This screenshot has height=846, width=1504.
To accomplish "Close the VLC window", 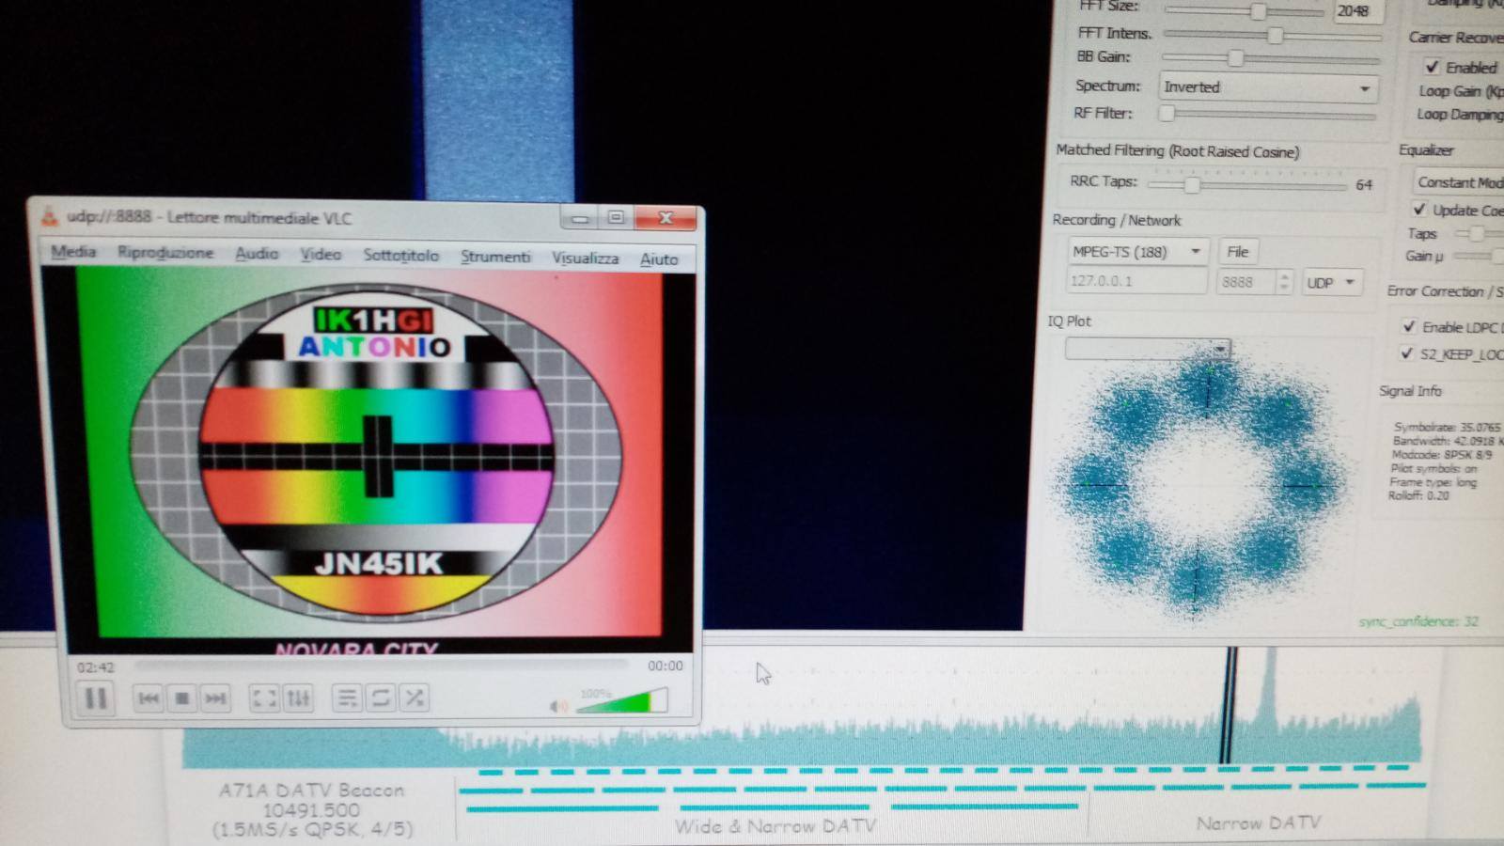I will 666,218.
